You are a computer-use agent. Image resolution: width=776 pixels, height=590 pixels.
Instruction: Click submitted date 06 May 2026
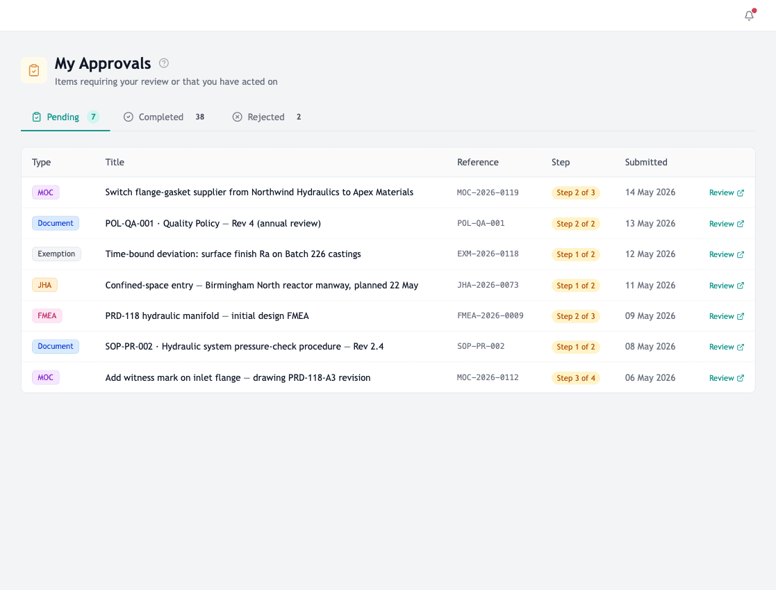[650, 377]
